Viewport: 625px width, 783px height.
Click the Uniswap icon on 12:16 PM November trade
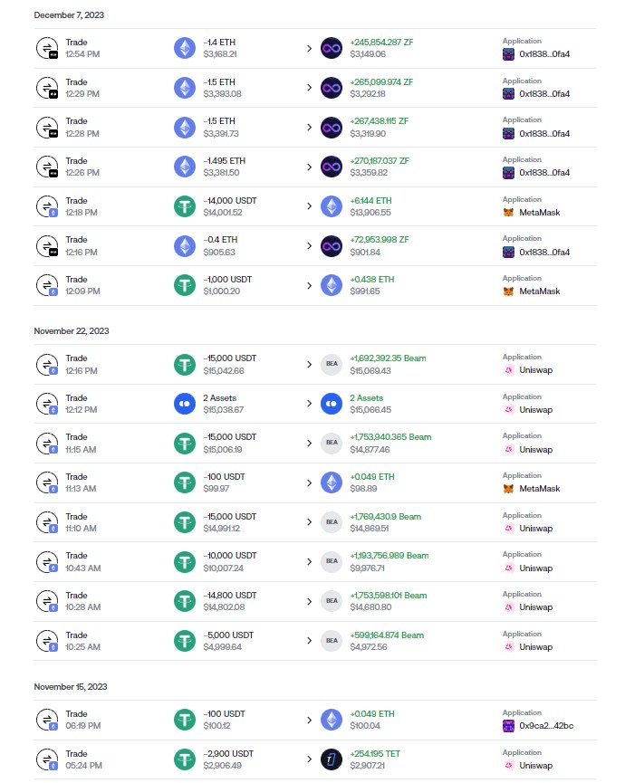508,371
